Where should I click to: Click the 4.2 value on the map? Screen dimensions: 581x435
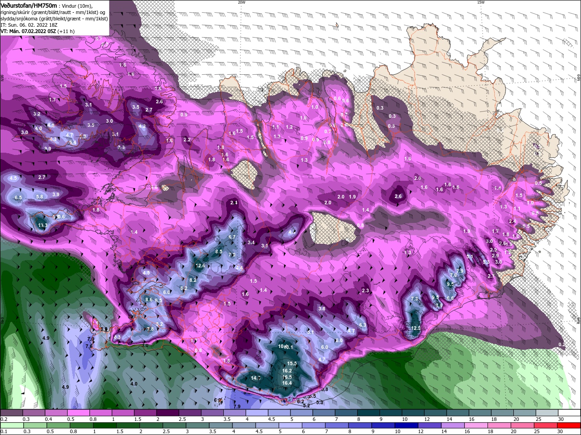click(x=142, y=126)
